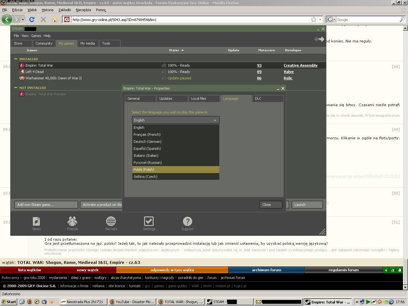Image resolution: width=408 pixels, height=306 pixels.
Task: Switch to Local files tab
Action: point(204,98)
